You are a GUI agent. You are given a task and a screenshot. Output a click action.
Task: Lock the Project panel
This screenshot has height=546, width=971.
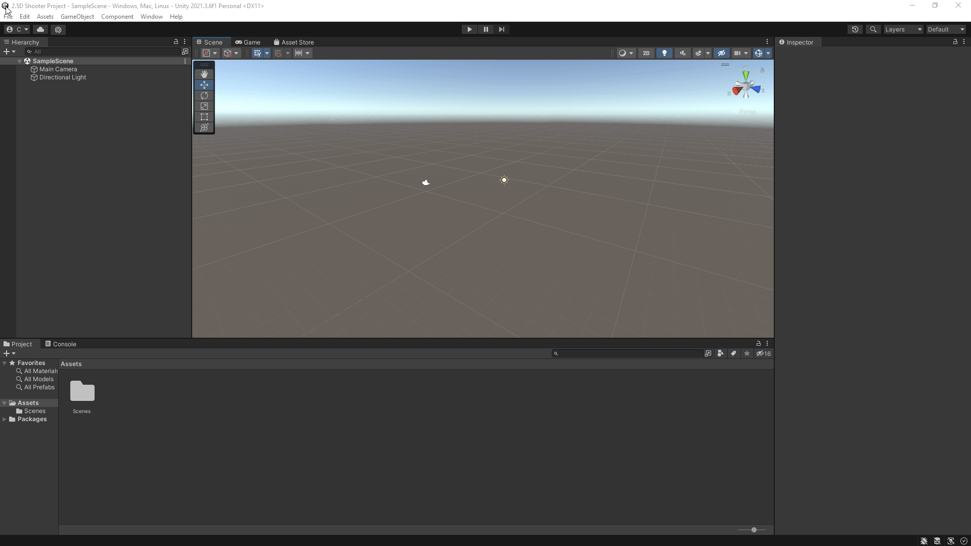click(759, 344)
